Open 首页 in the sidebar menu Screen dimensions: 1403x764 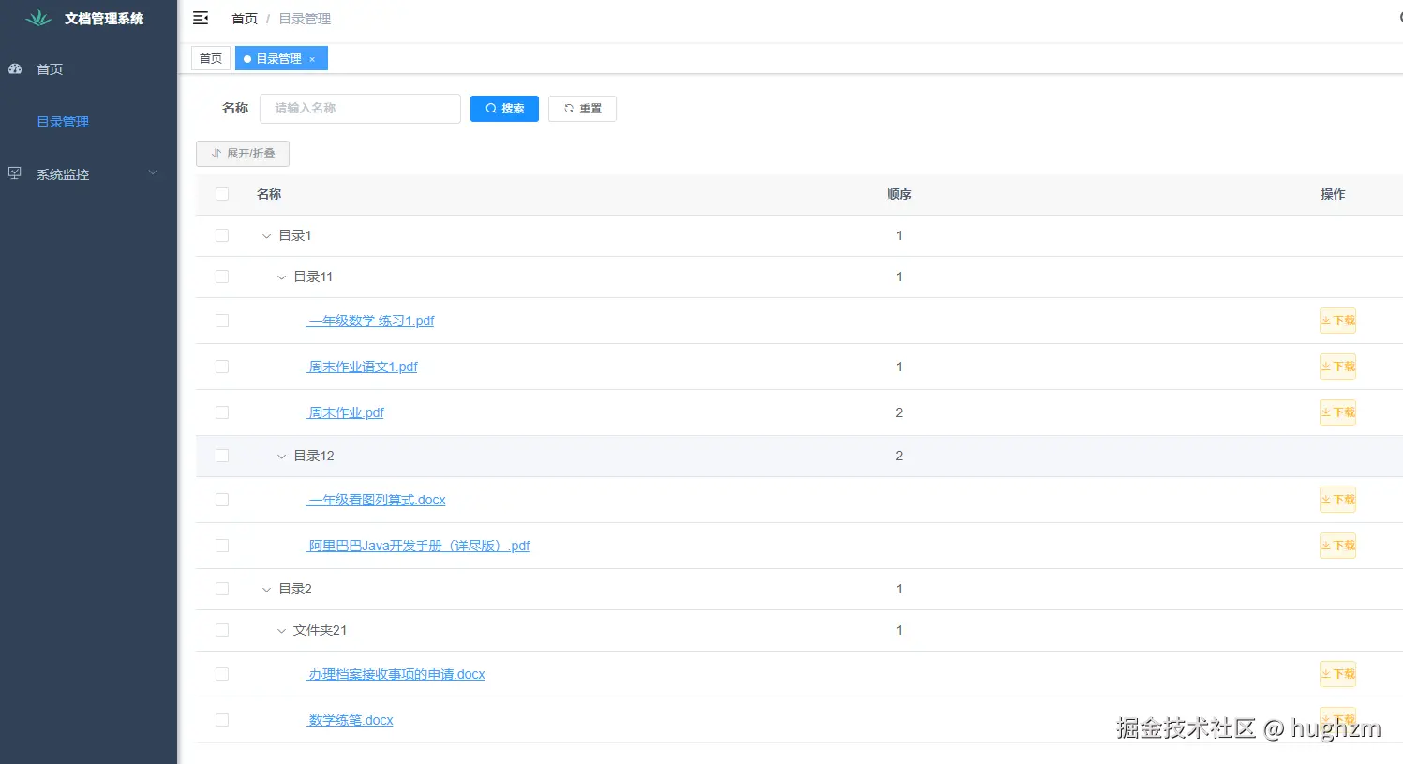88,68
